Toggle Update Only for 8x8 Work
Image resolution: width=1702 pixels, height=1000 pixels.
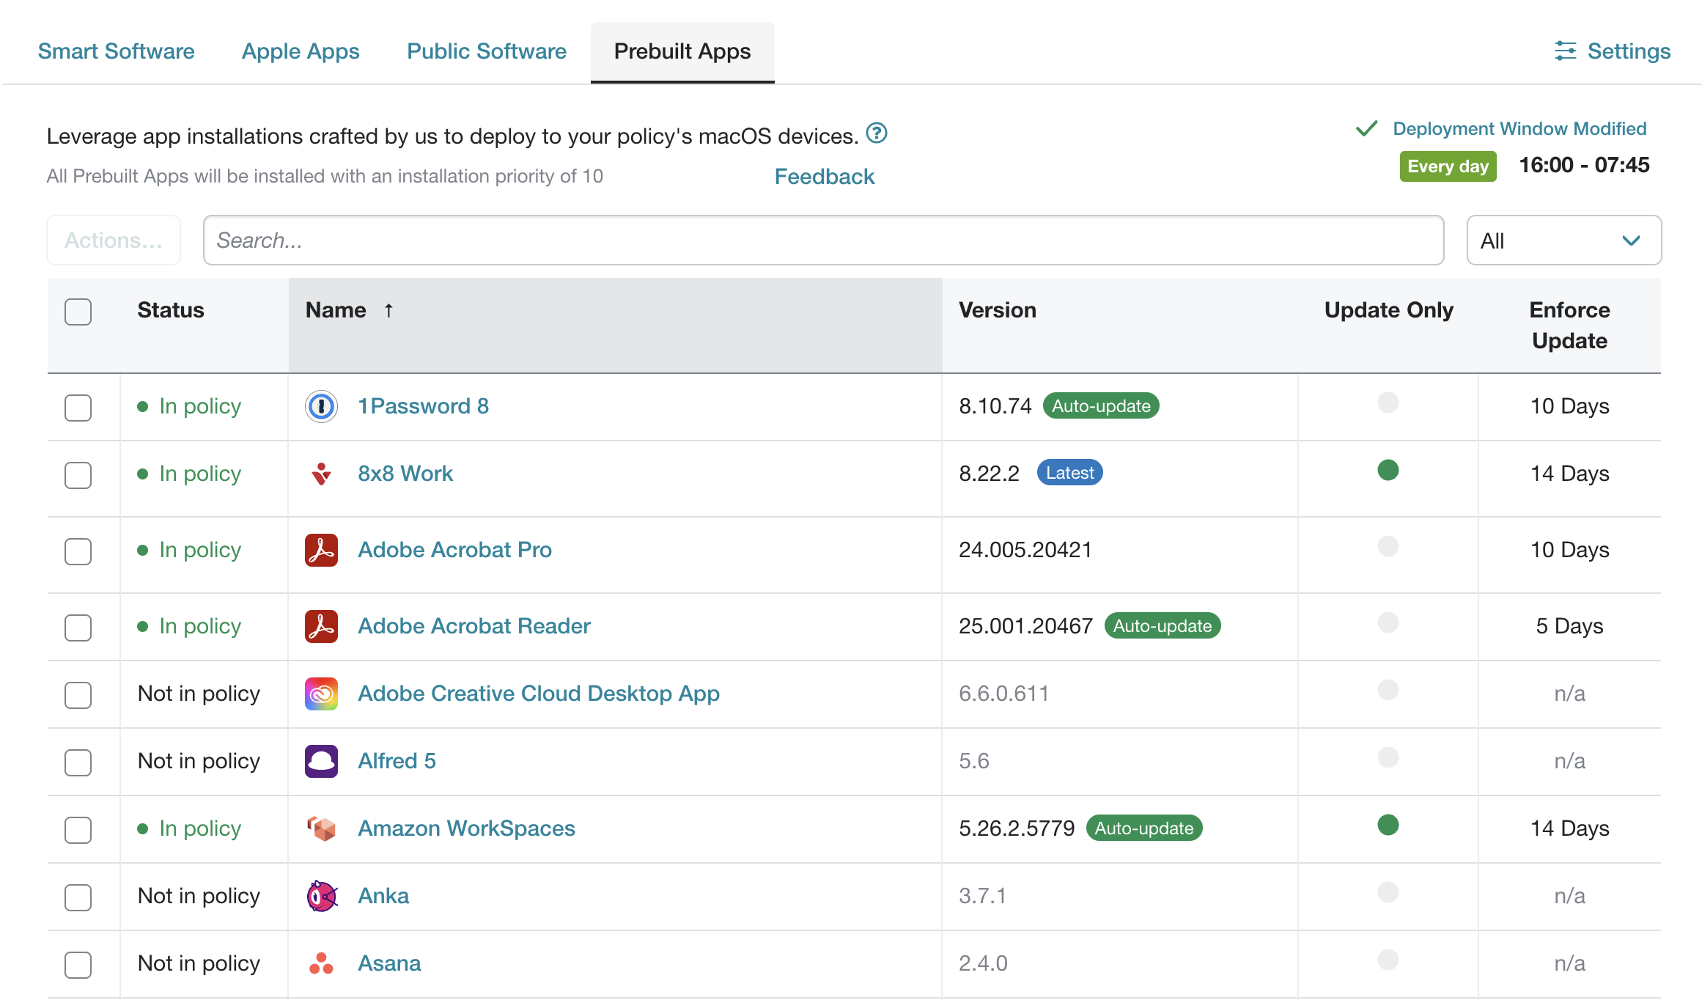tap(1388, 470)
